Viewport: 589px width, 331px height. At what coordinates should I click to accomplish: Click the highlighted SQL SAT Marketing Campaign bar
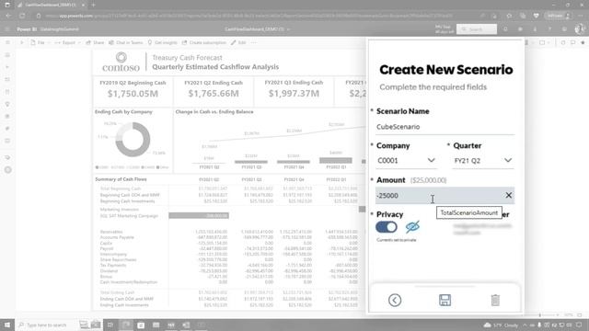point(199,216)
